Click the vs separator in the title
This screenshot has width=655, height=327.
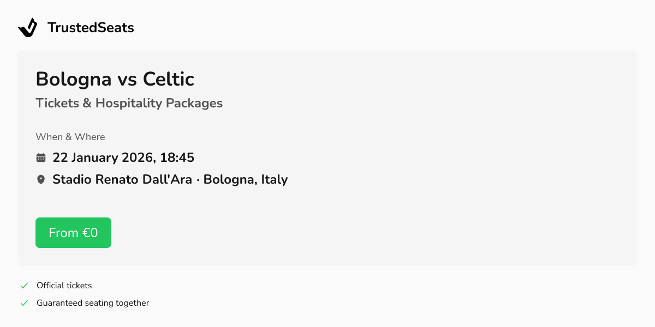127,80
